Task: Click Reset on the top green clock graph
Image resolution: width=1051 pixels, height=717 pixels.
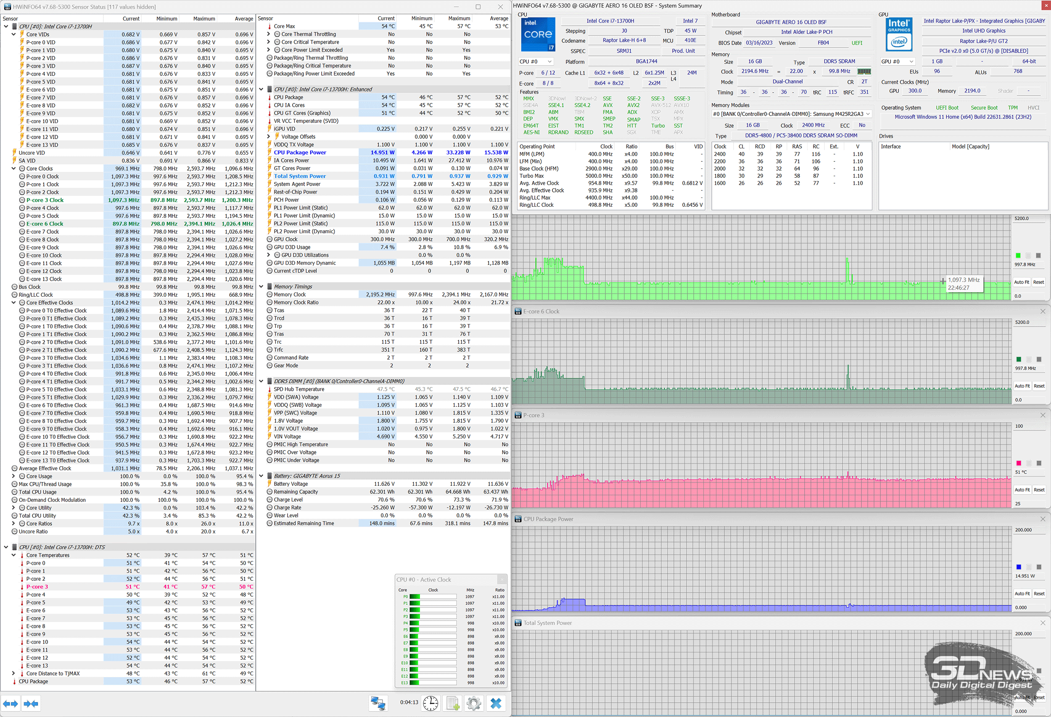Action: [1039, 282]
